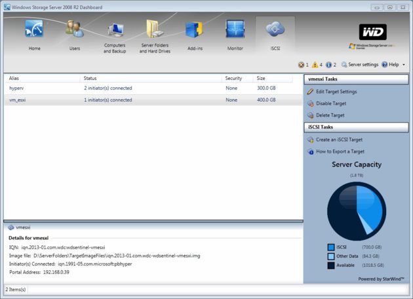The height and width of the screenshot is (299, 413).
Task: Click Initiator(s) Connected value
Action: click(x=95, y=264)
